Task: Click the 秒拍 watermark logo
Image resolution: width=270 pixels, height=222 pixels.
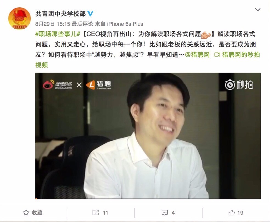Action: point(239,85)
